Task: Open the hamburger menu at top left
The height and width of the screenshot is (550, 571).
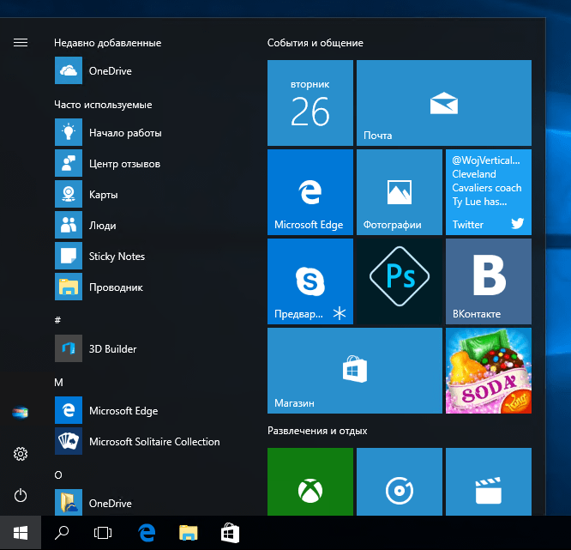Action: [21, 43]
